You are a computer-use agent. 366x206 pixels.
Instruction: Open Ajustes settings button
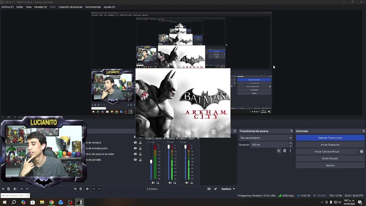[330, 165]
